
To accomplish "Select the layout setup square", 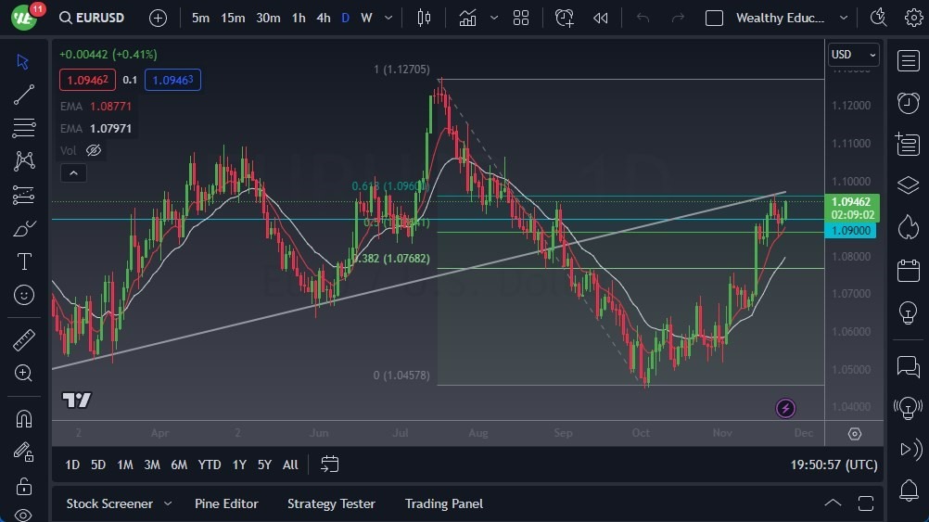I will pos(714,18).
